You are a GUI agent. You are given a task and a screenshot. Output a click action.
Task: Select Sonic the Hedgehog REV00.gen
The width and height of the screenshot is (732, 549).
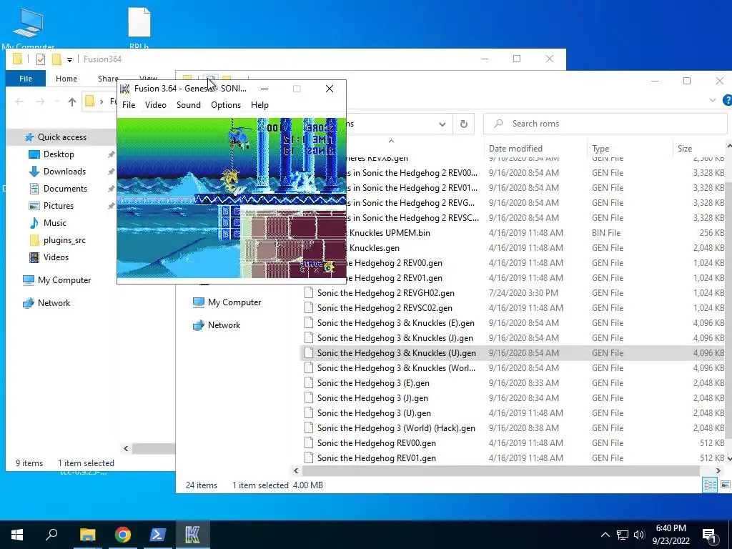[x=376, y=443]
